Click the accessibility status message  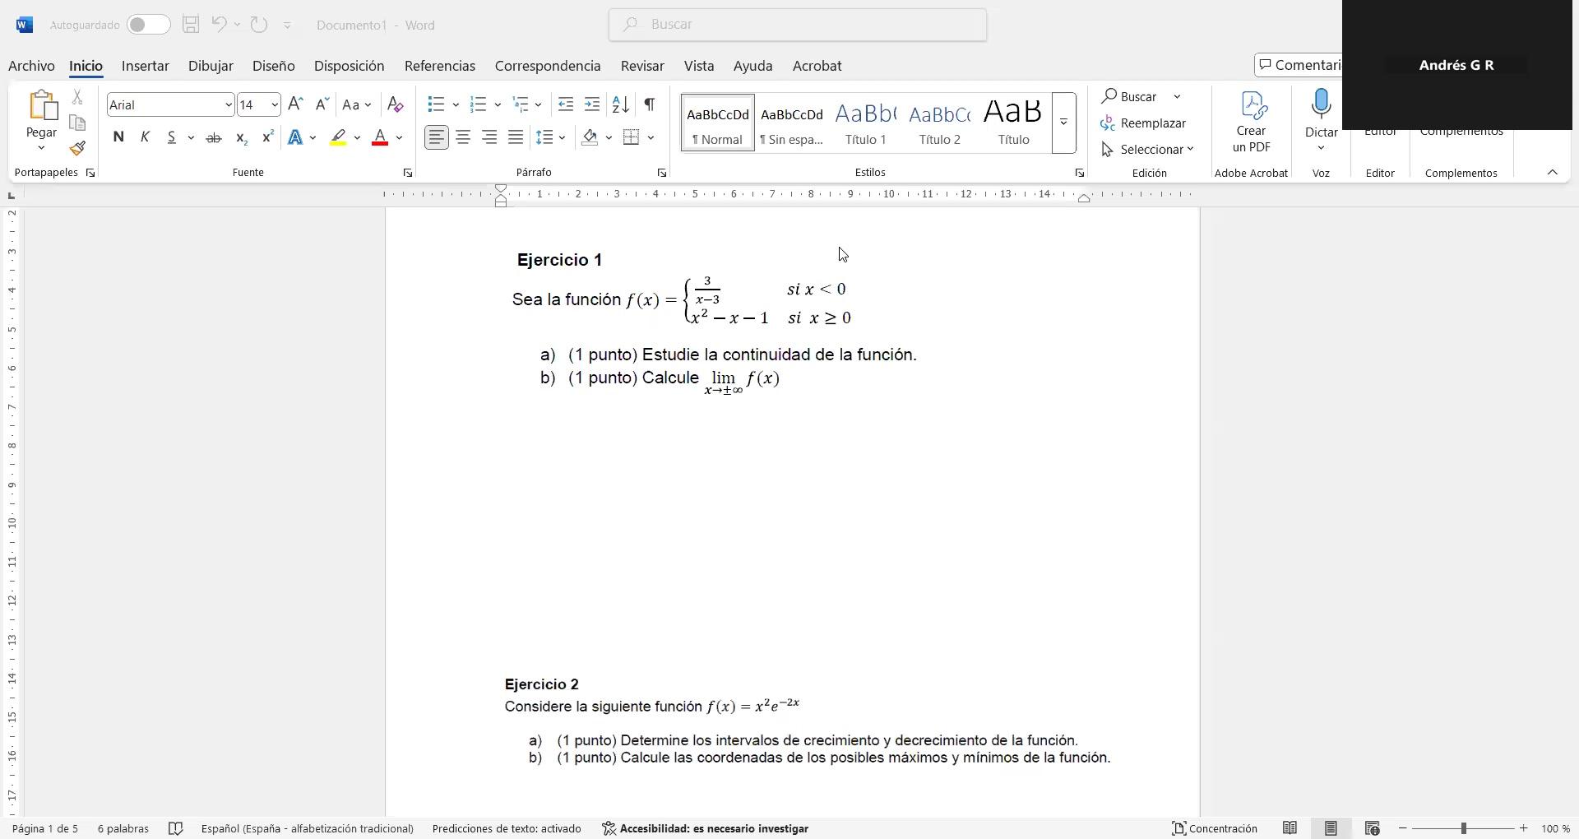[x=706, y=828]
